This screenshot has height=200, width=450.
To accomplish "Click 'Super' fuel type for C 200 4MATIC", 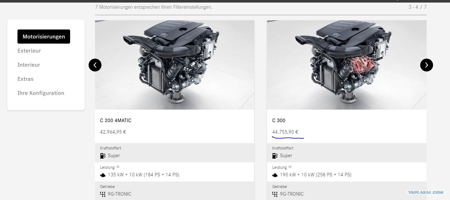I will 114,156.
